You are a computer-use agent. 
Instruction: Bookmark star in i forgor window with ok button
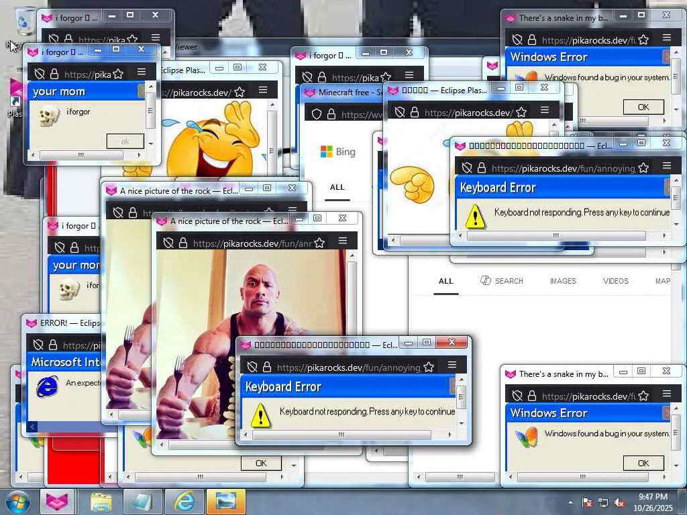(118, 74)
